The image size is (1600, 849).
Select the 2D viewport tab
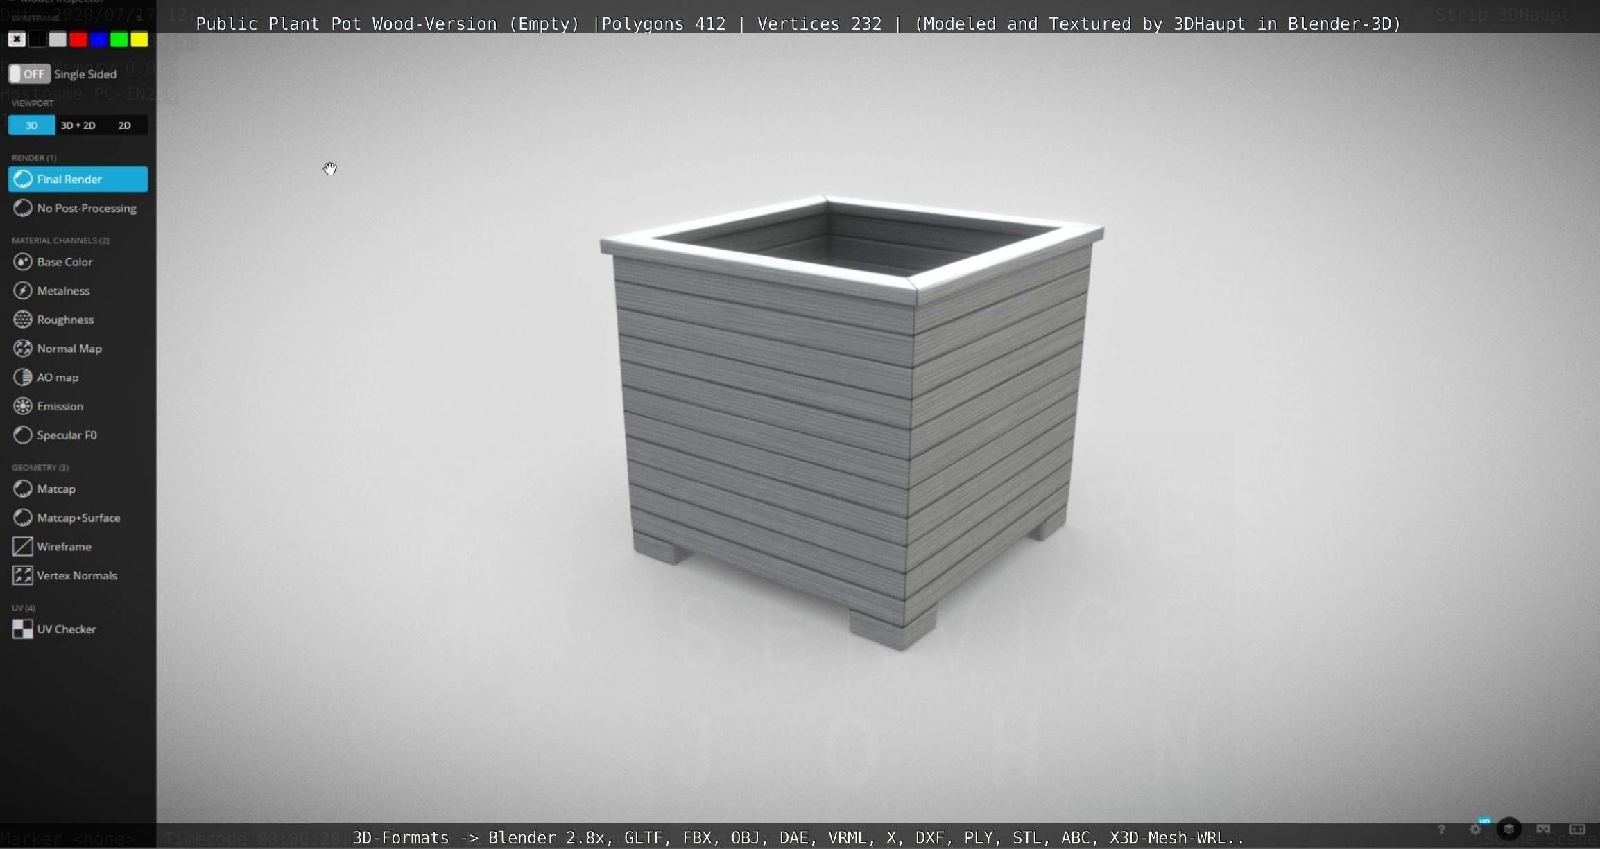[x=124, y=125]
